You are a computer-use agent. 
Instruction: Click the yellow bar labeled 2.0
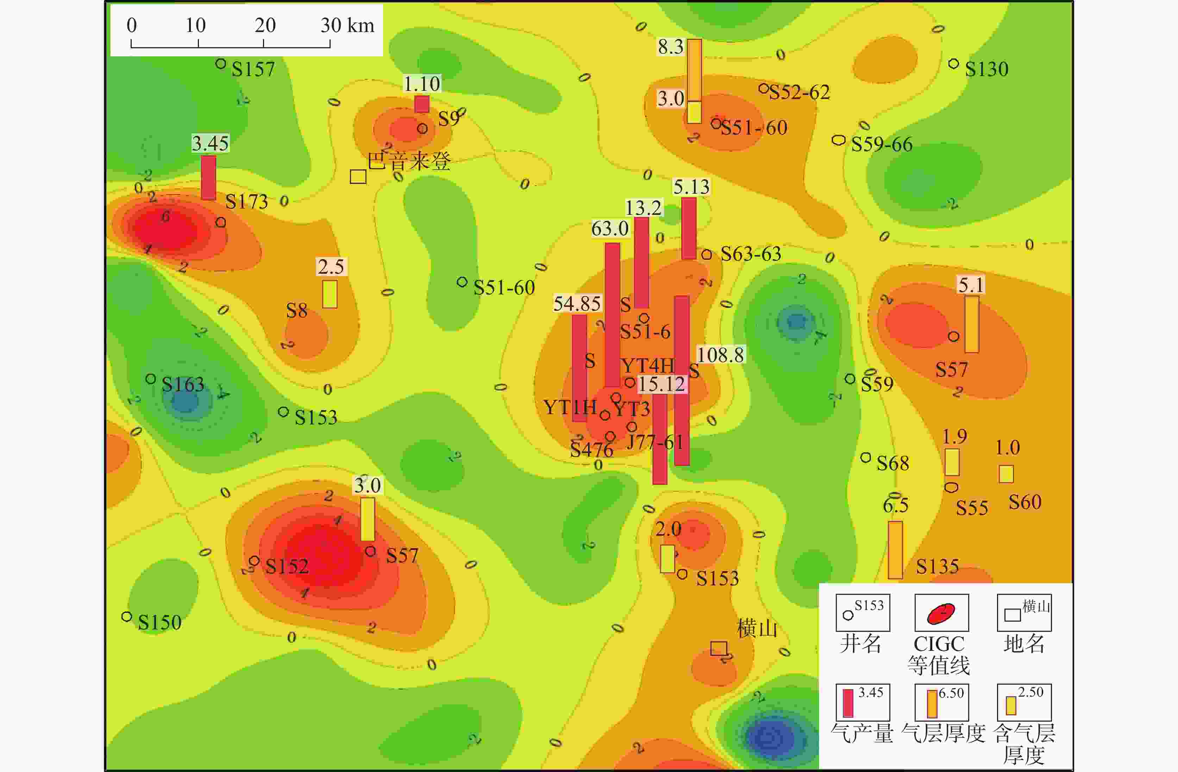point(667,559)
